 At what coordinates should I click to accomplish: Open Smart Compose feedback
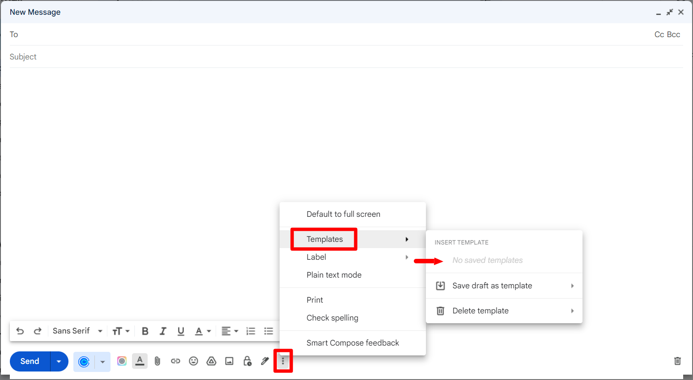(x=353, y=343)
